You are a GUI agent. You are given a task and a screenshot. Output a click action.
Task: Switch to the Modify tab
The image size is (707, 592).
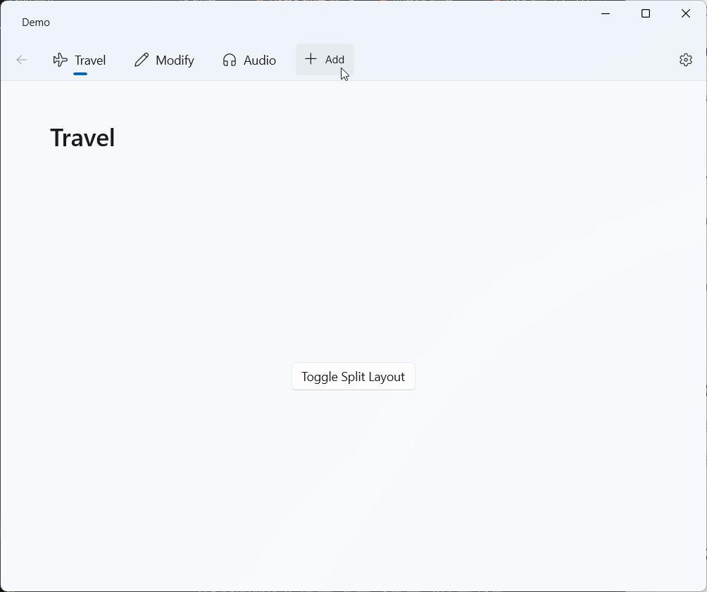(x=175, y=60)
